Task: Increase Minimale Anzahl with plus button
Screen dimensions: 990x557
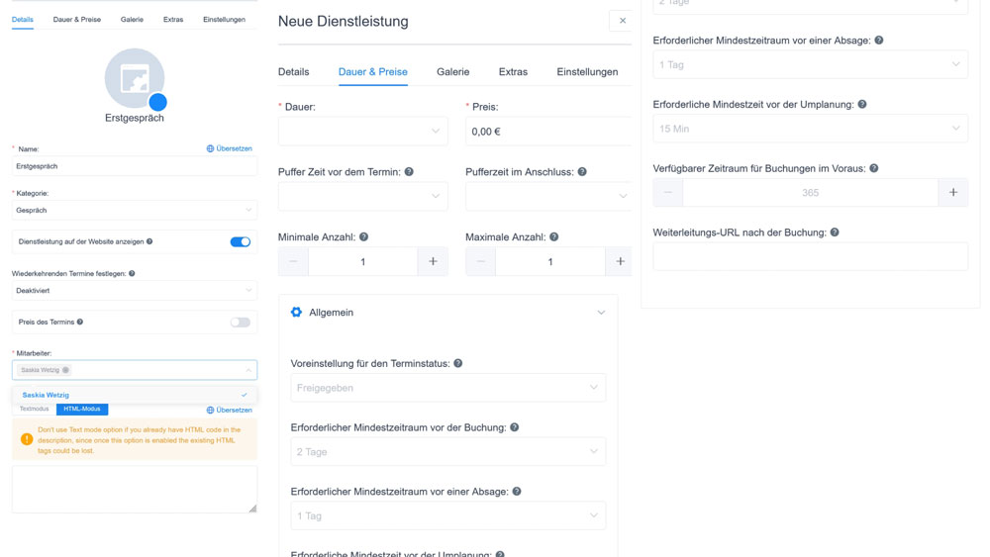Action: pos(433,261)
